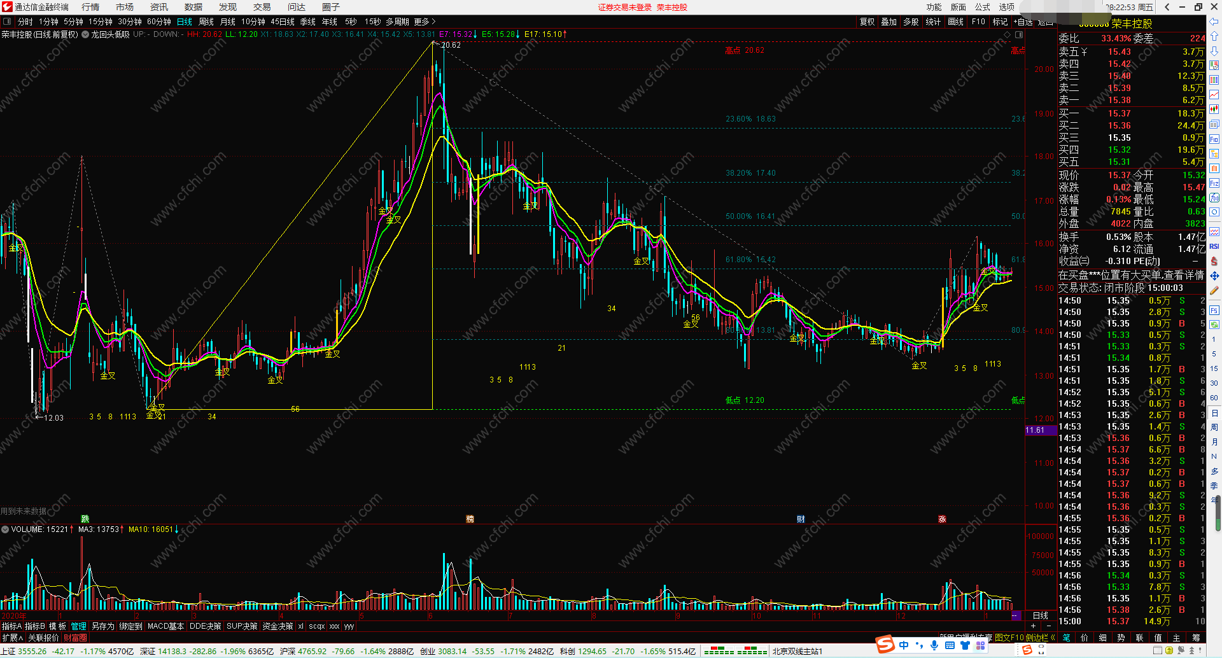Switch chart to 30分钟 period
Image resolution: width=1222 pixels, height=658 pixels.
(x=130, y=22)
